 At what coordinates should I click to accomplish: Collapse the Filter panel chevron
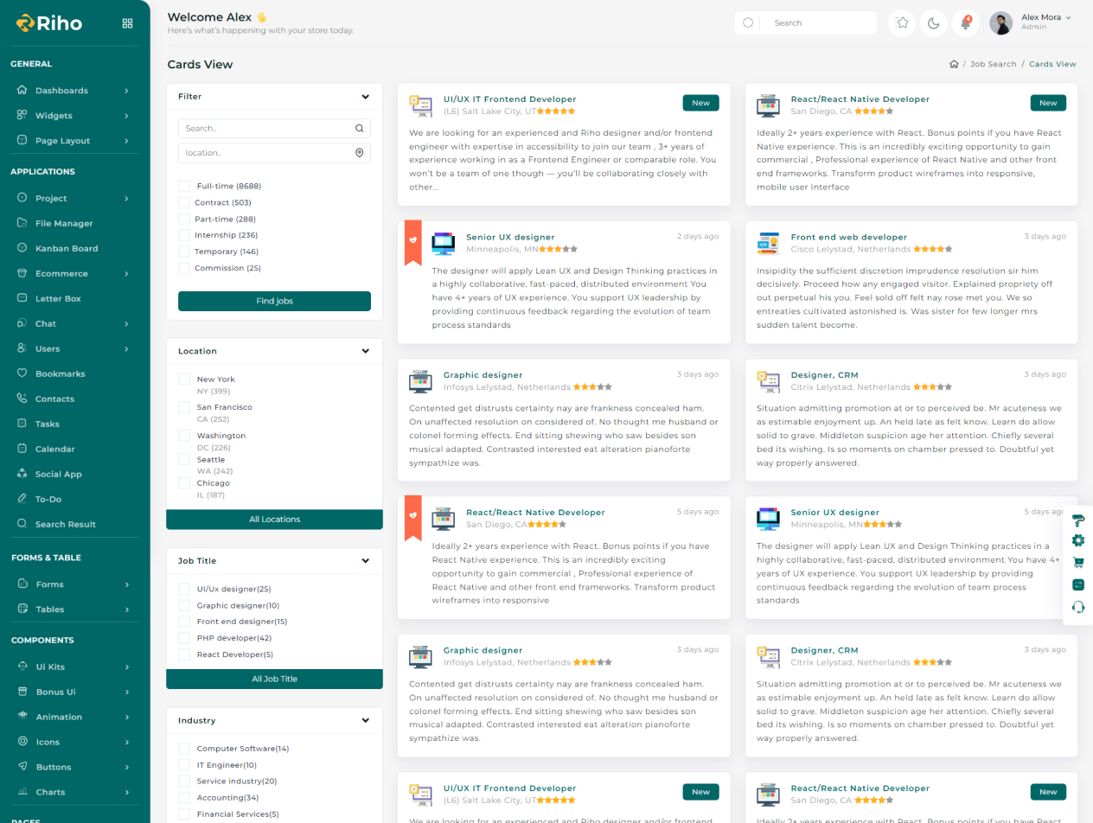click(x=365, y=97)
